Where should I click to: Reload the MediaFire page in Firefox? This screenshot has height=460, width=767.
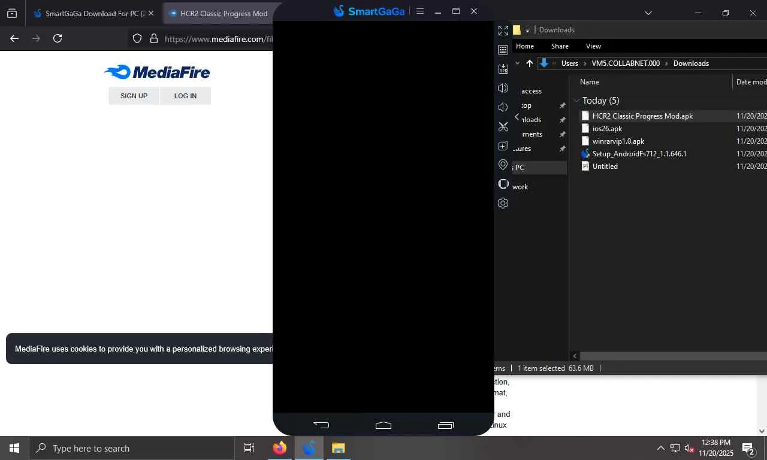[58, 38]
